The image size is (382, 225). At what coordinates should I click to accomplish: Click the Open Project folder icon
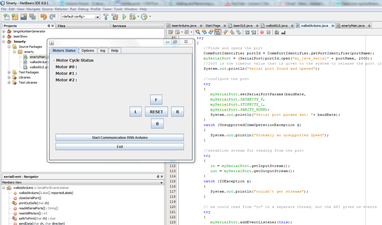coord(23,16)
